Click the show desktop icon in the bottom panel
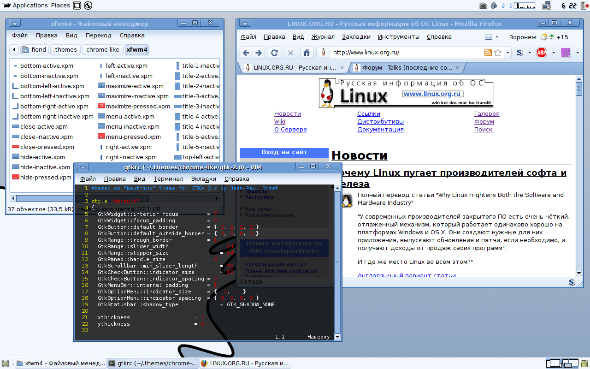This screenshot has width=590, height=369. click(x=6, y=363)
